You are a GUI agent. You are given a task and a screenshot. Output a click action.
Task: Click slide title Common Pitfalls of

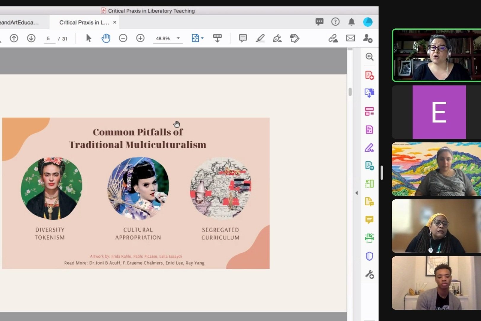tap(138, 132)
